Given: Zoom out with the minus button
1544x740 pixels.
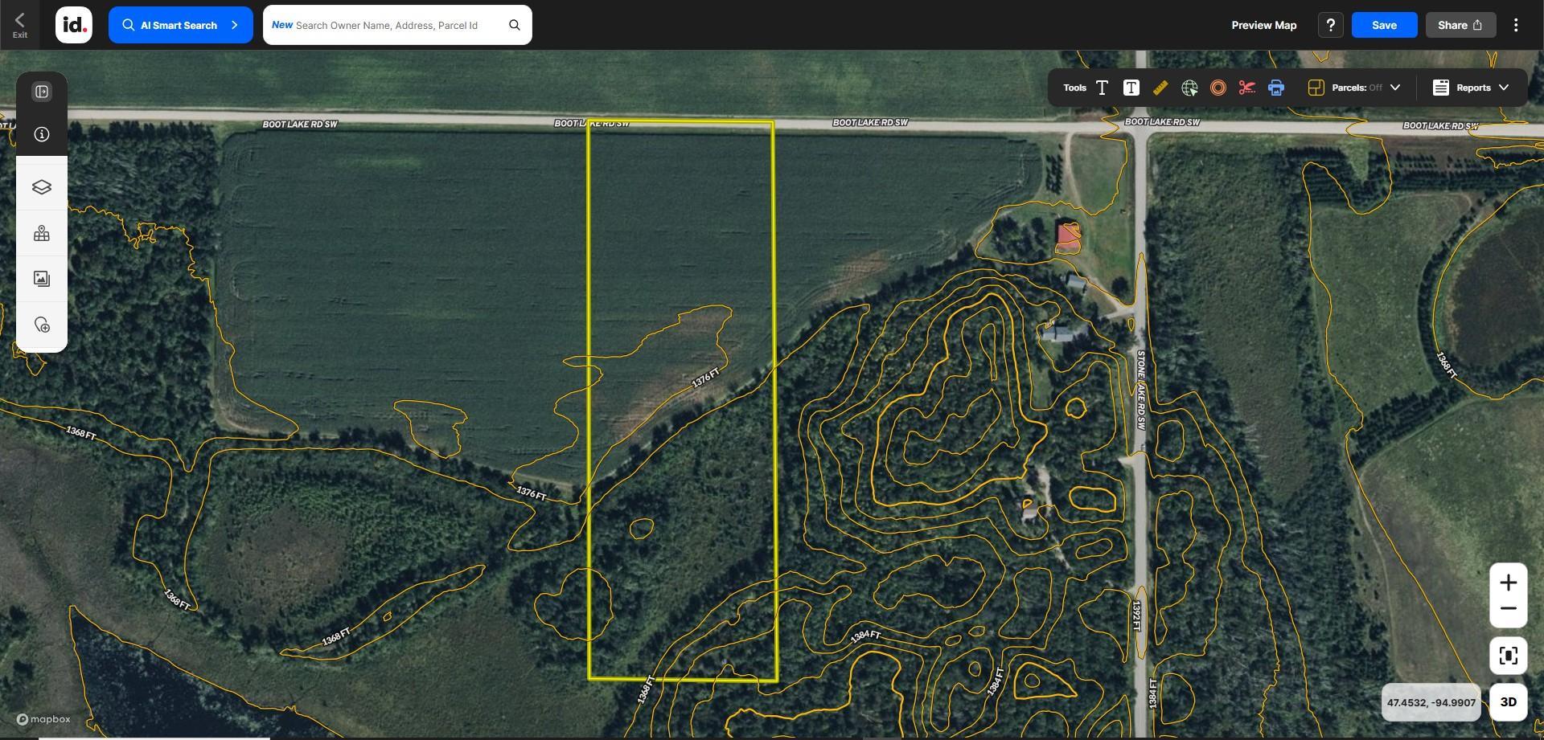Looking at the screenshot, I should 1509,609.
